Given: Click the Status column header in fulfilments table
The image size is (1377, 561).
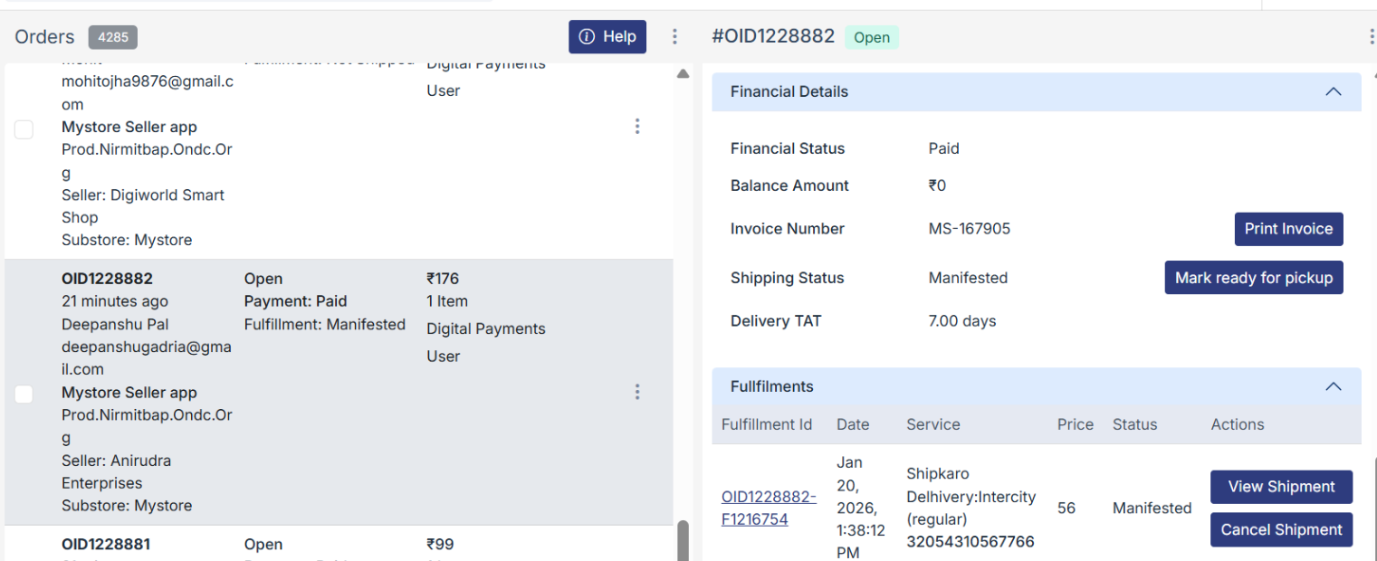Looking at the screenshot, I should coord(1134,424).
